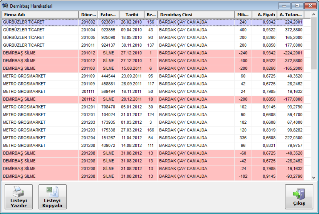Viewport: 319px width, 214px height.
Task: Click the Demirbaş Hareketleri title bar icon
Action: (5, 6)
